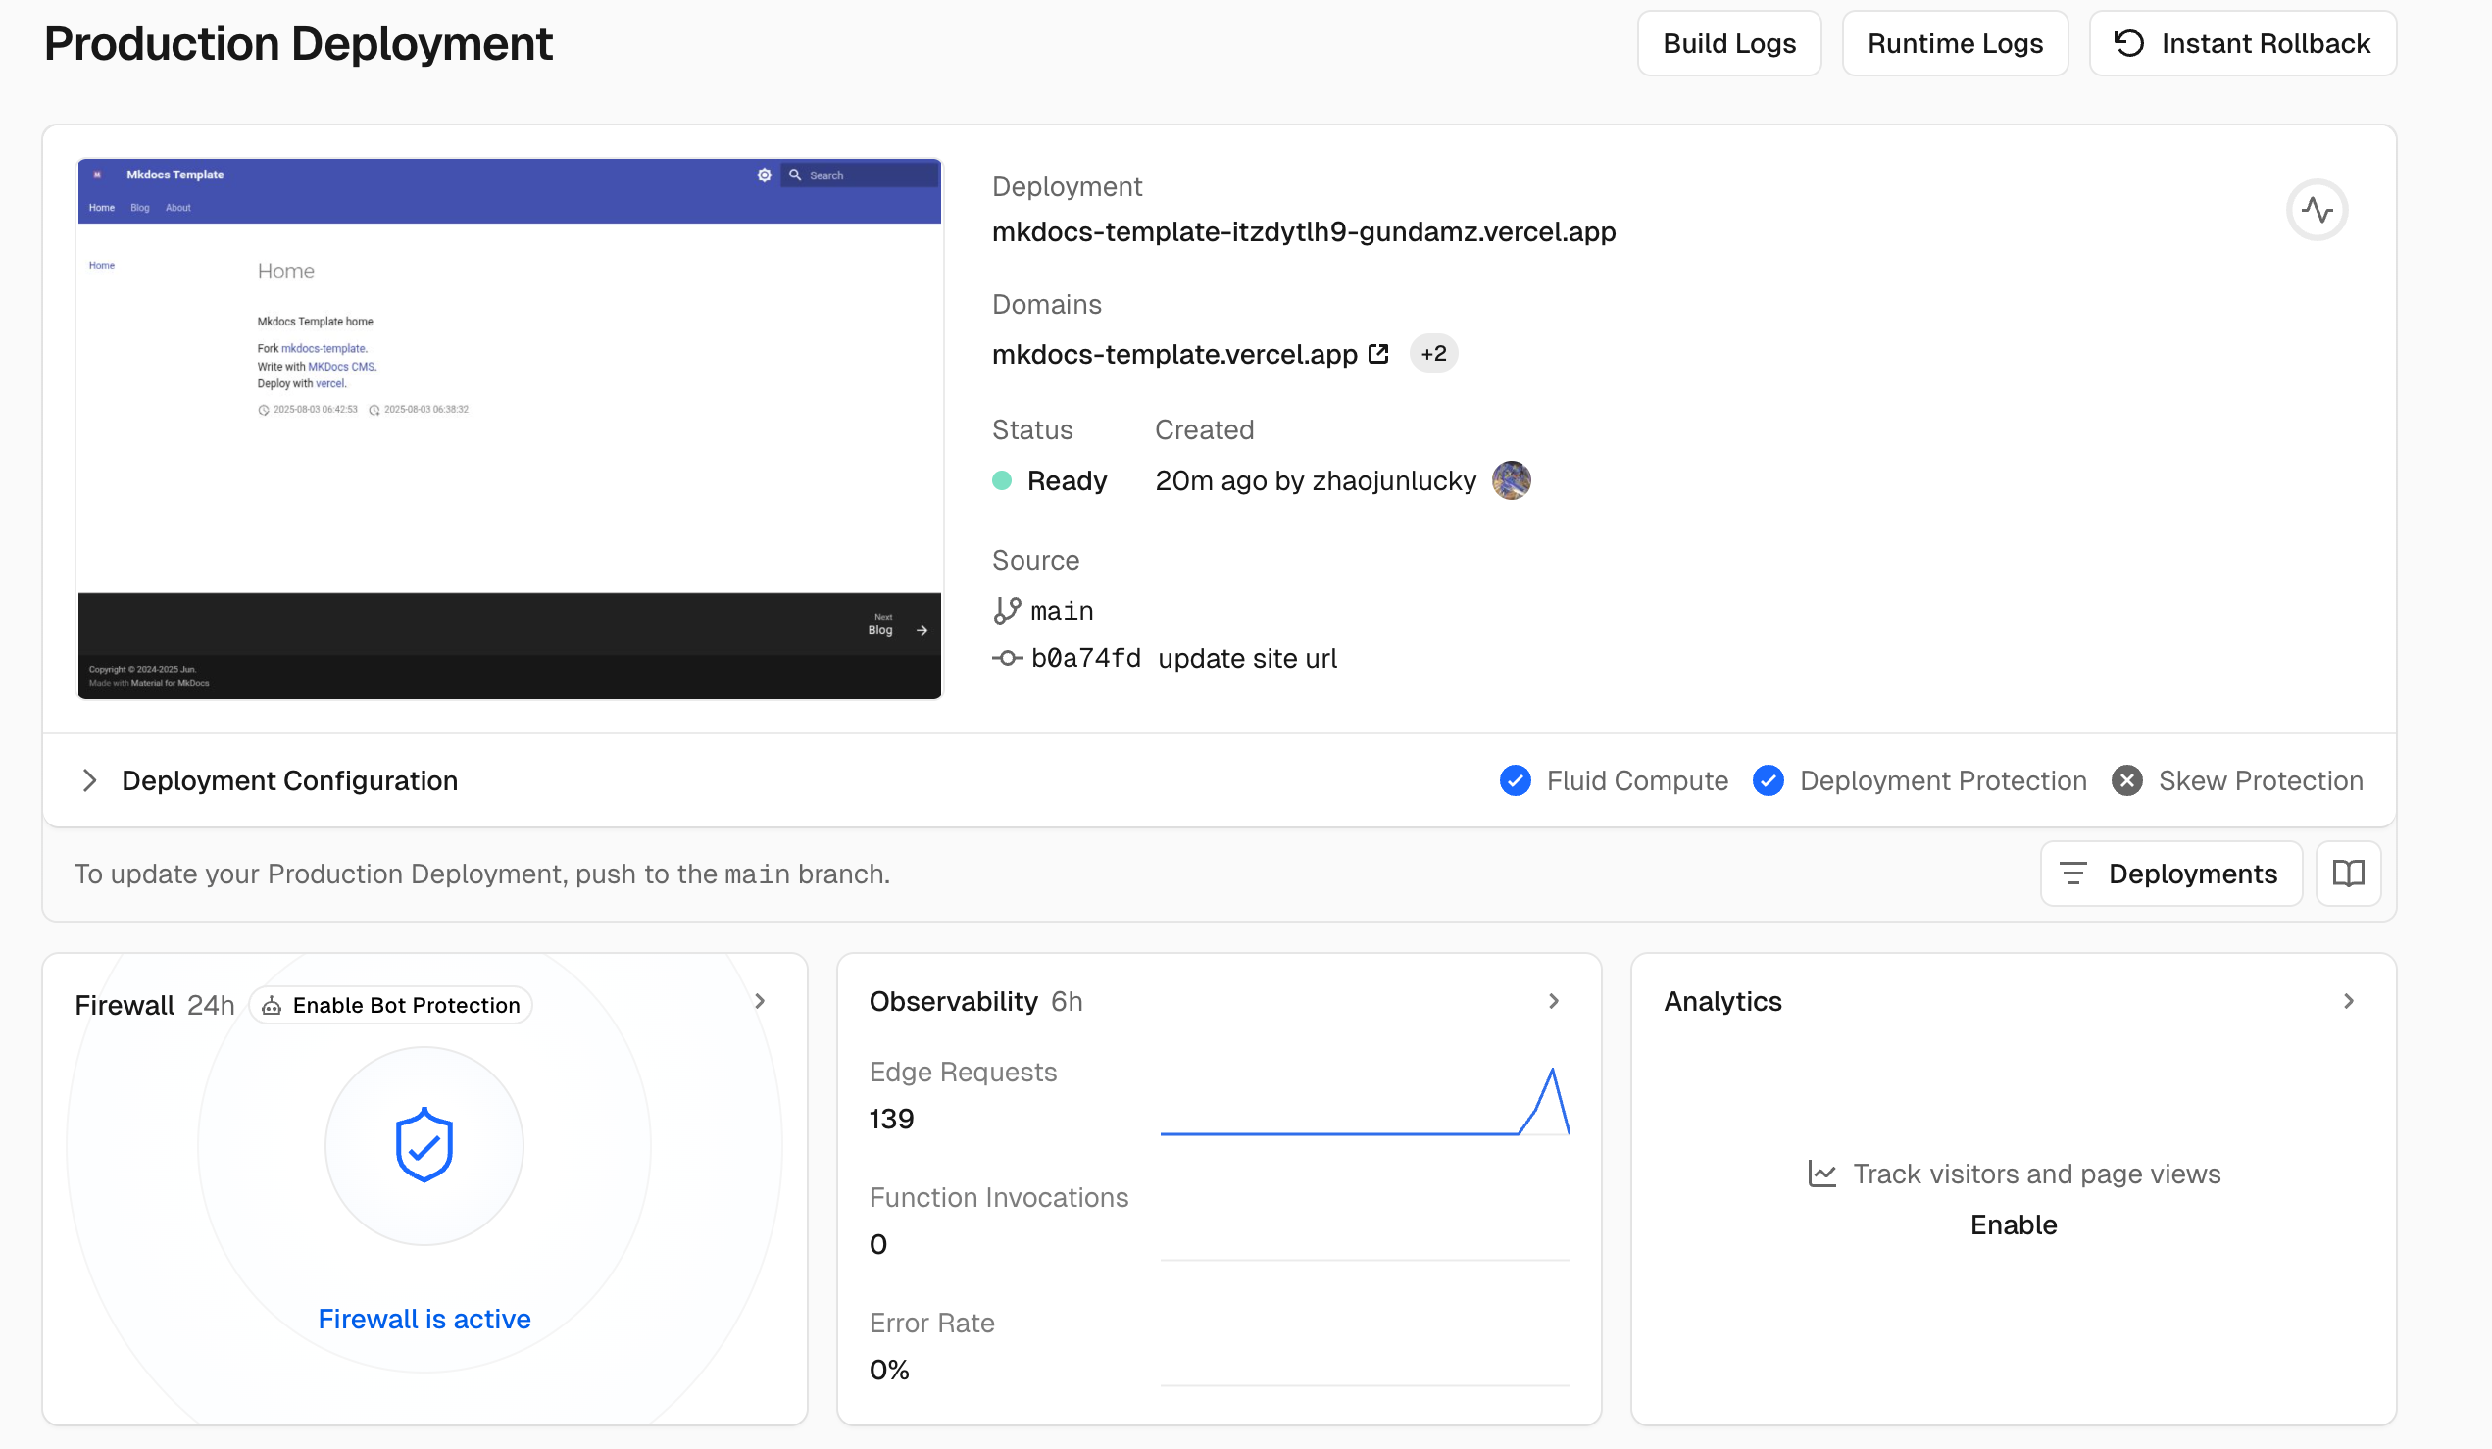
Task: Toggle Deployment Protection
Action: click(1769, 780)
